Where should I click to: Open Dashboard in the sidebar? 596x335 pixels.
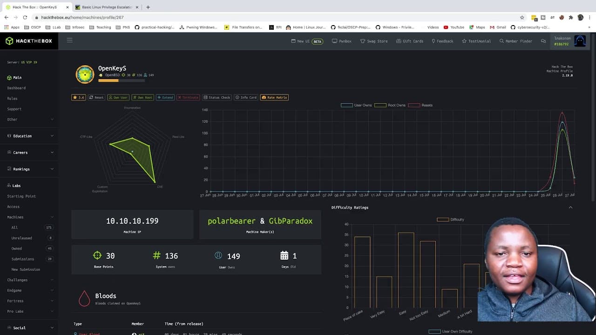[x=16, y=88]
